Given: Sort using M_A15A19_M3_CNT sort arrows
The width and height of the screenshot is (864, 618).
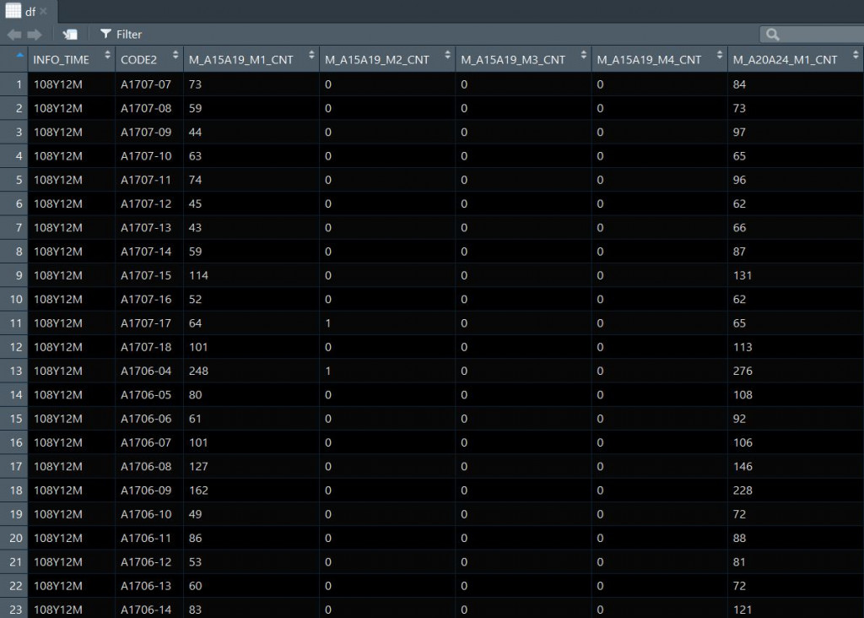Looking at the screenshot, I should (x=584, y=55).
